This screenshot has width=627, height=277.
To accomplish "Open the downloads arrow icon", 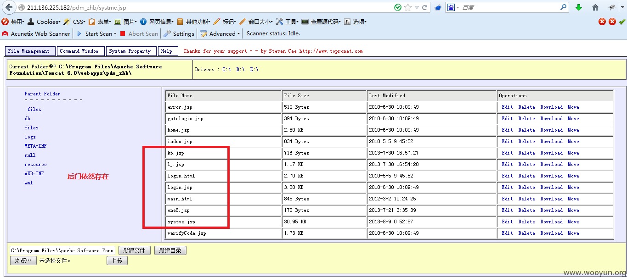I will click(x=579, y=7).
